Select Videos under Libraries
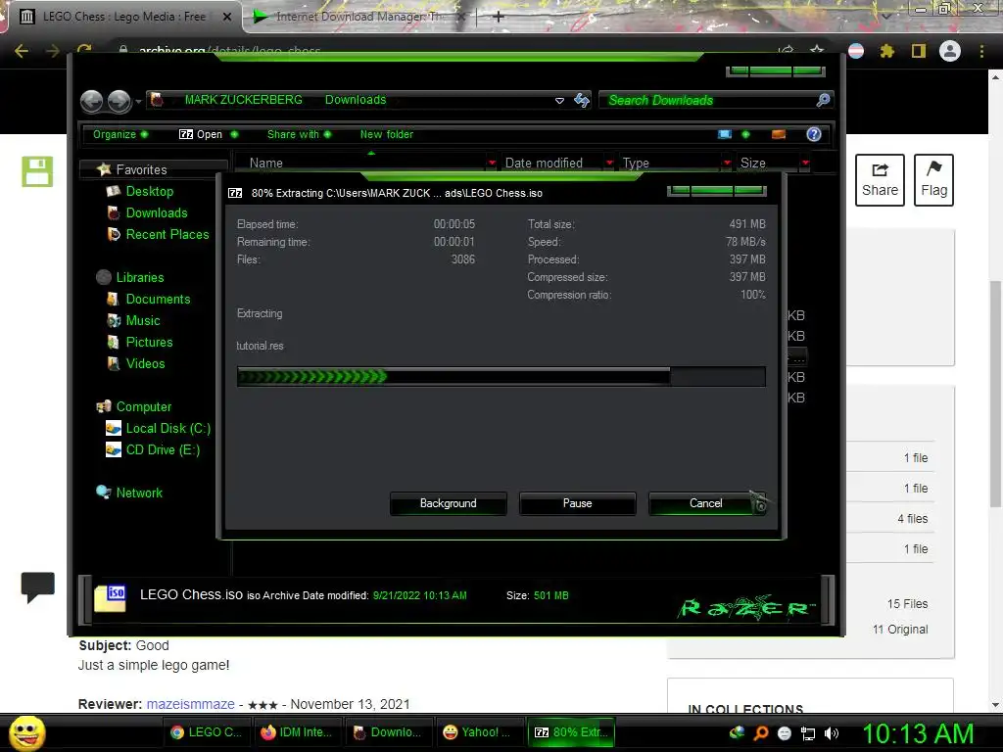Screen dimensions: 1003x752 coord(145,364)
